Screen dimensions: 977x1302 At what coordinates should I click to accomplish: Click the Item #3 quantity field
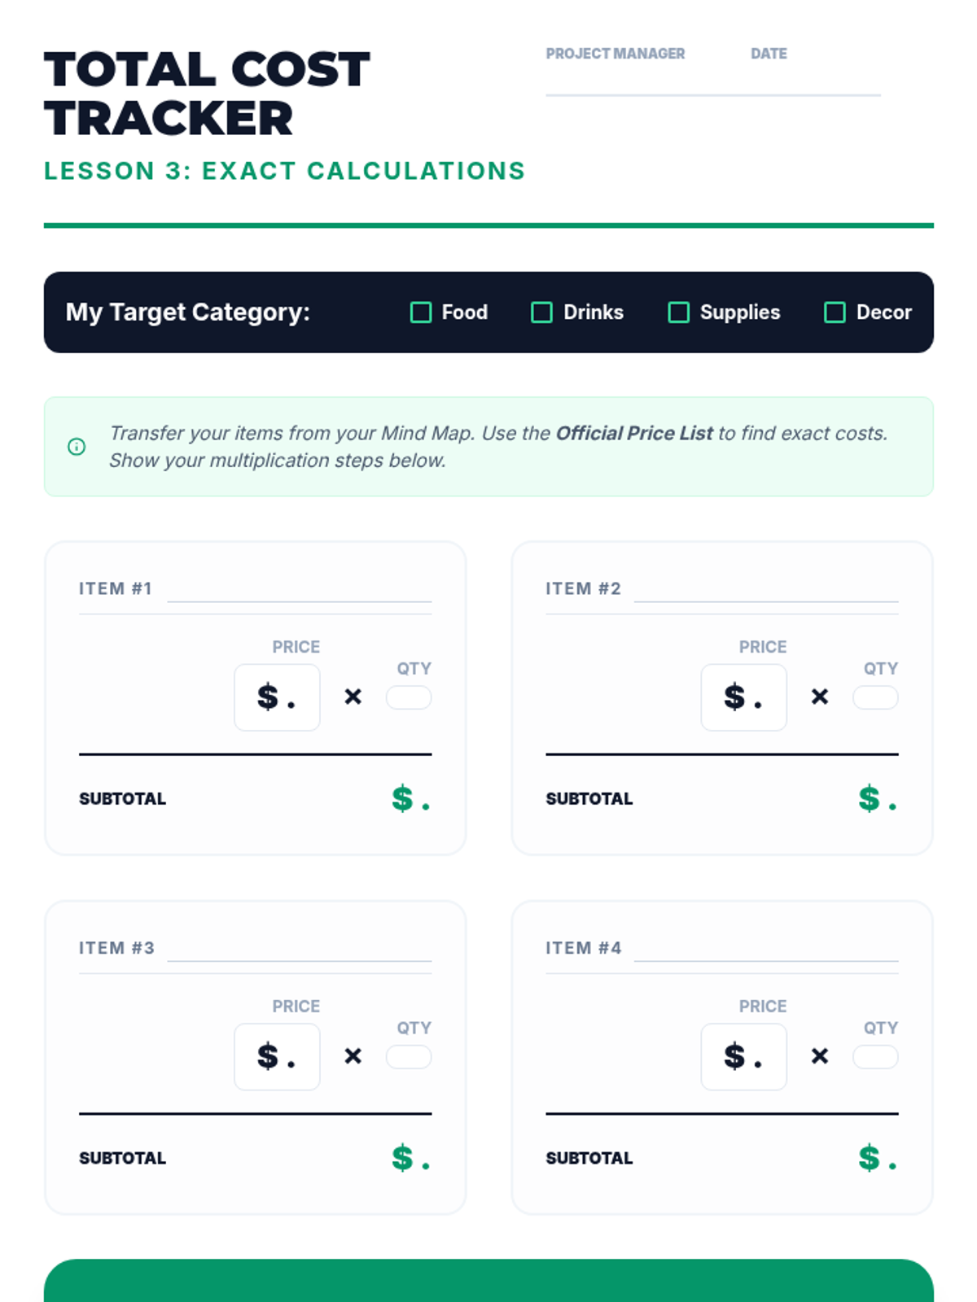409,1057
